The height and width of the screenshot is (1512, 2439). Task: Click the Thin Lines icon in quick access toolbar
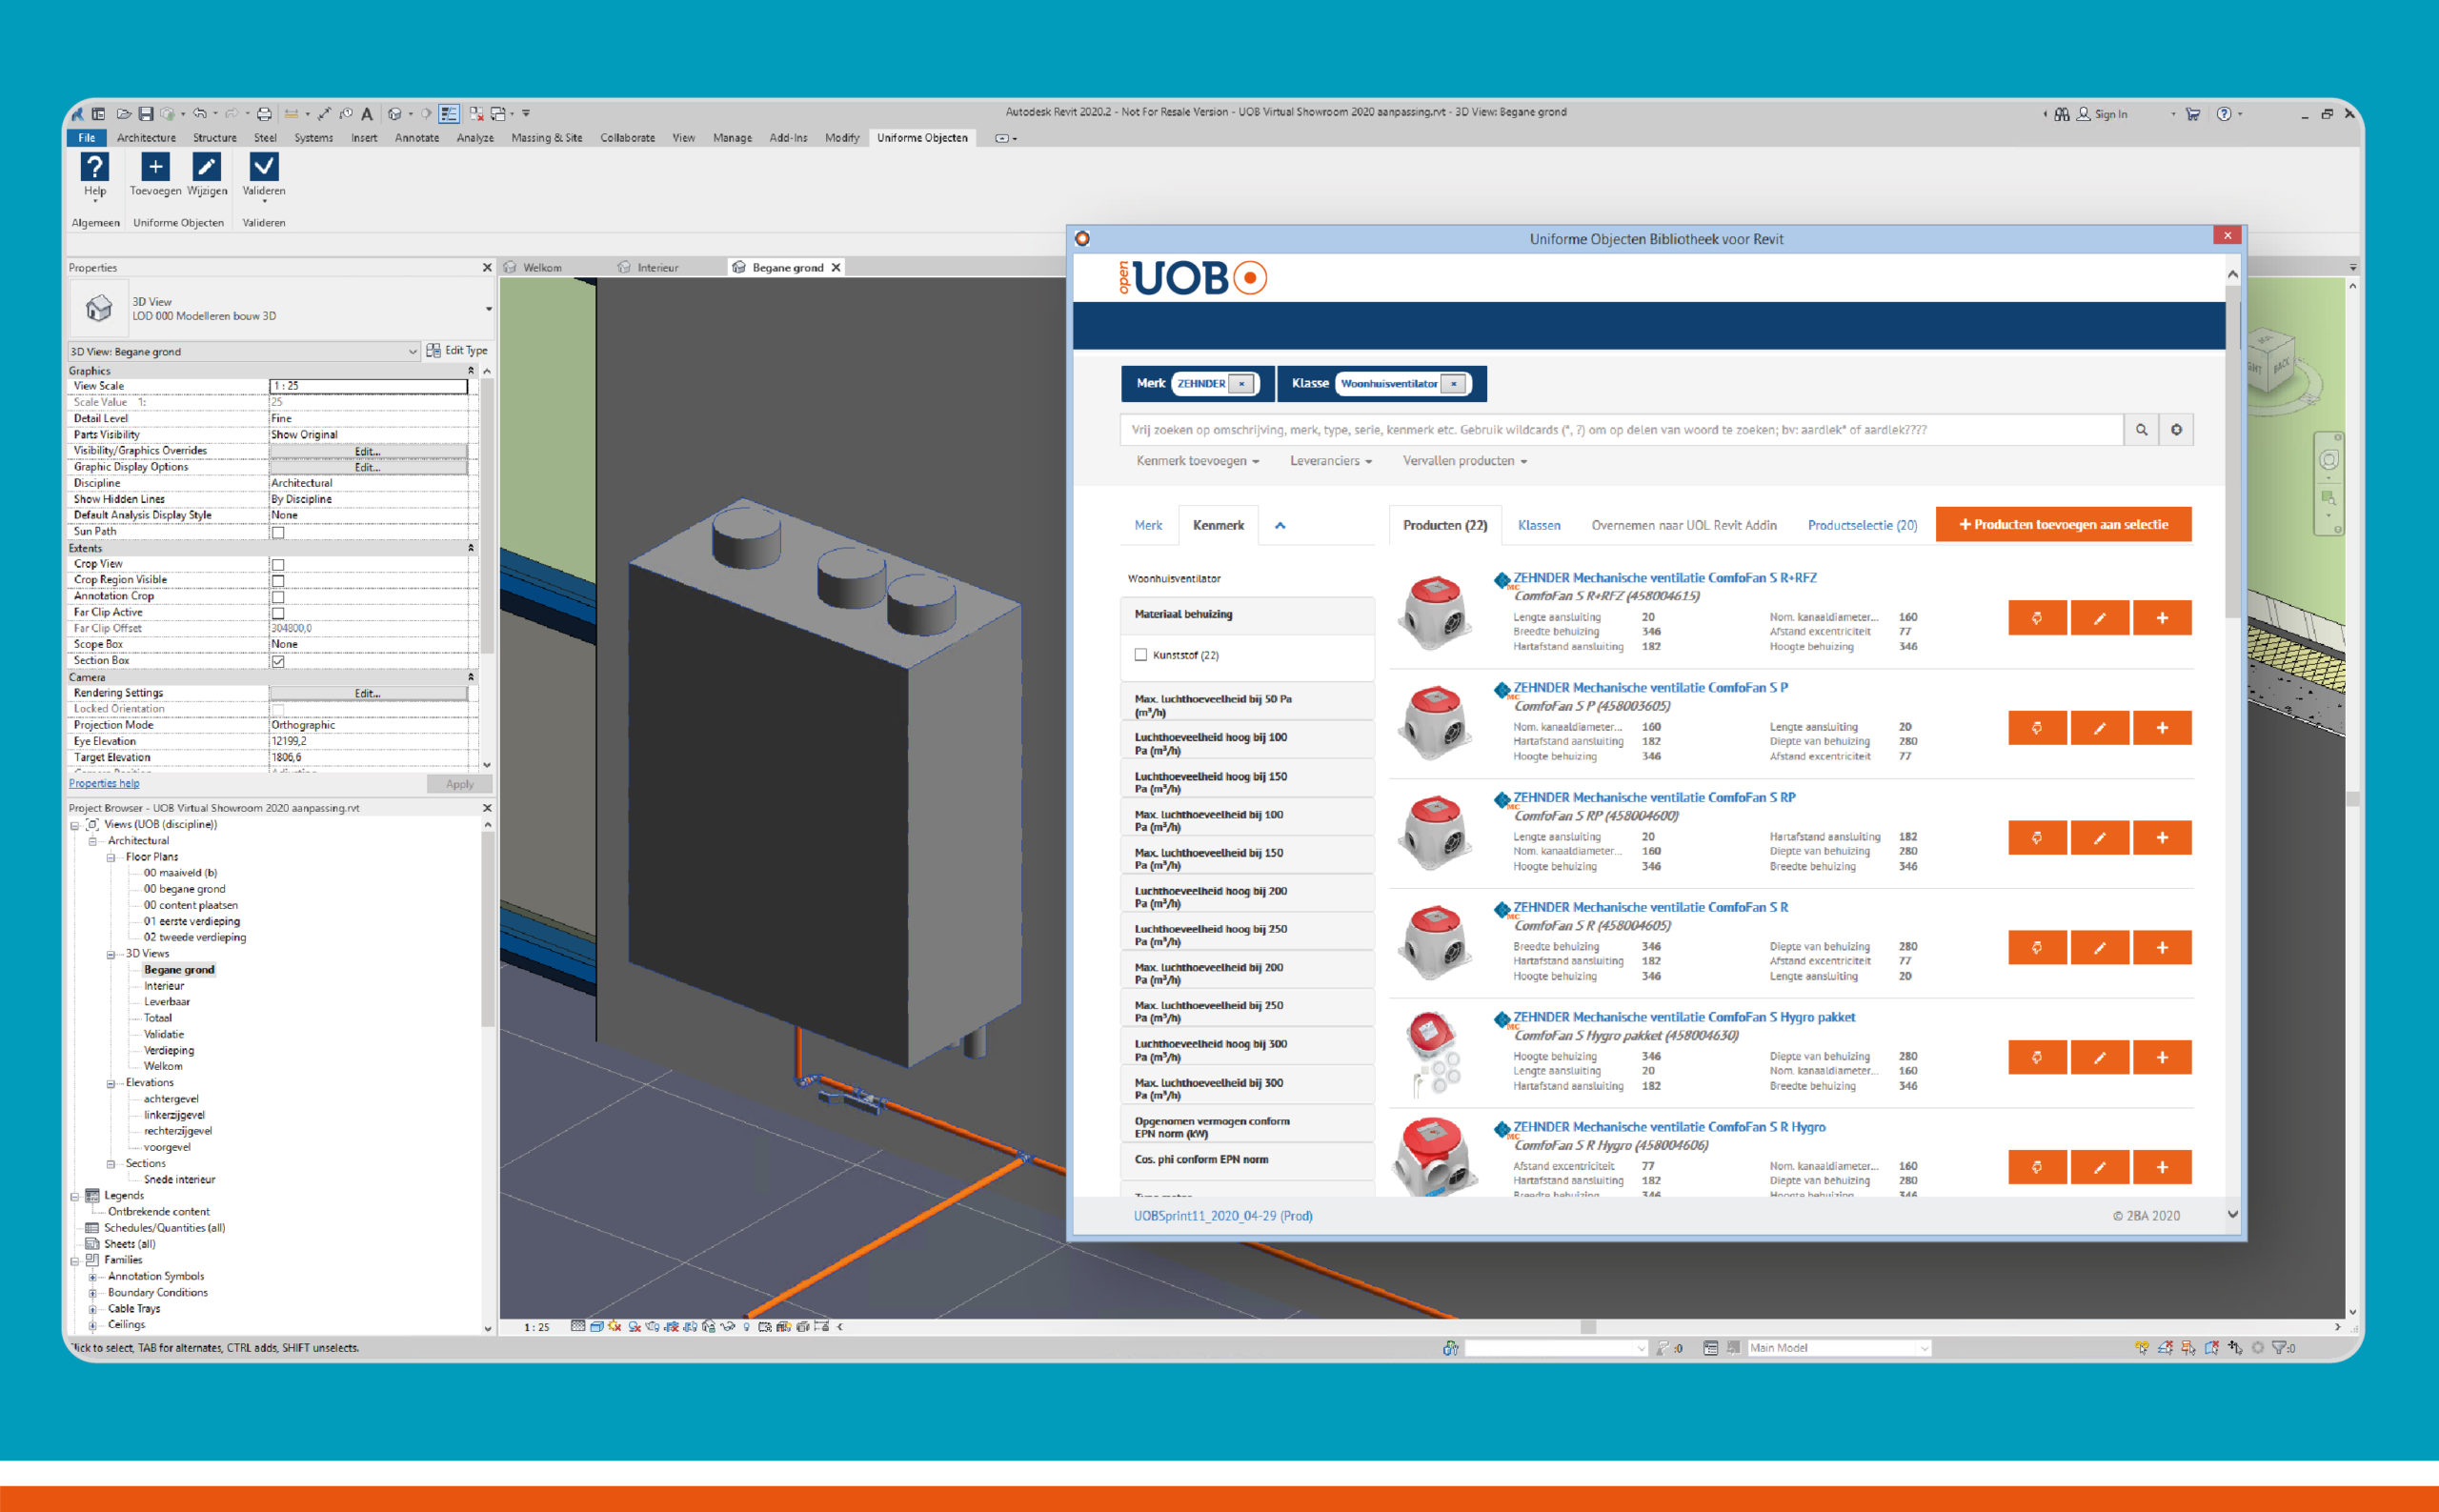449,114
